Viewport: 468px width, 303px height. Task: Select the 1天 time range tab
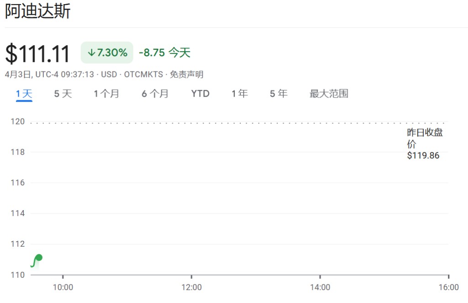(x=24, y=94)
